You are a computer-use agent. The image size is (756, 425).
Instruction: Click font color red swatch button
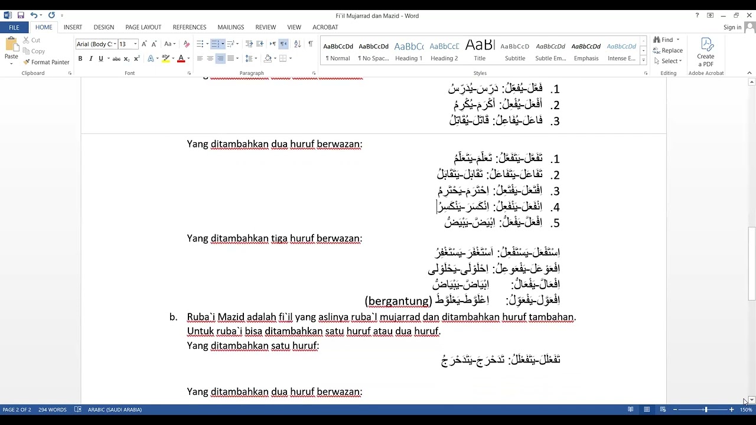(181, 58)
